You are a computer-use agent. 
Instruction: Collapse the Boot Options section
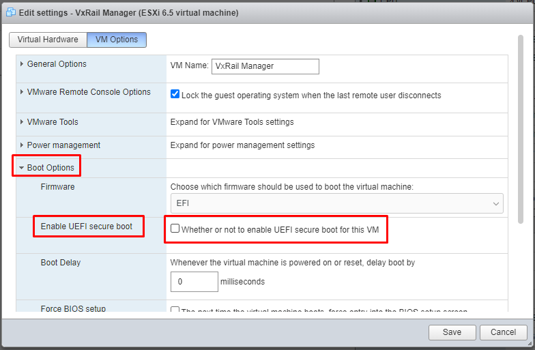tap(50, 168)
